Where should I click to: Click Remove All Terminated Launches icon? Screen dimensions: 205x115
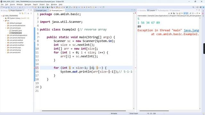coord(174,13)
